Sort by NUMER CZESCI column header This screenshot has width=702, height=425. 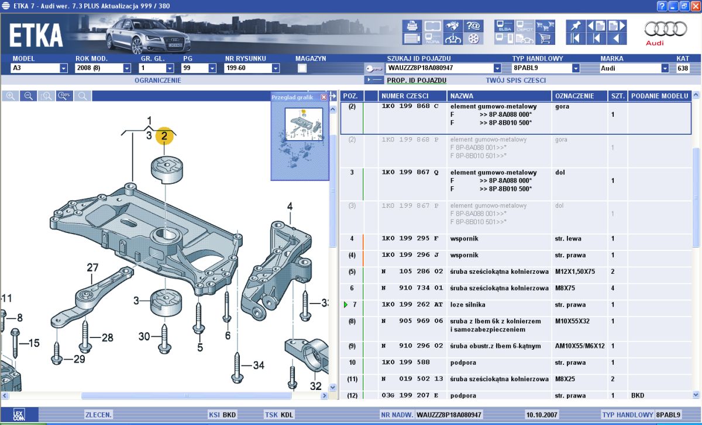pos(412,96)
